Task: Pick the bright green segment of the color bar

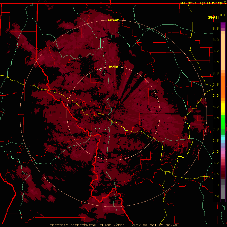Action: pyautogui.click(x=223, y=122)
